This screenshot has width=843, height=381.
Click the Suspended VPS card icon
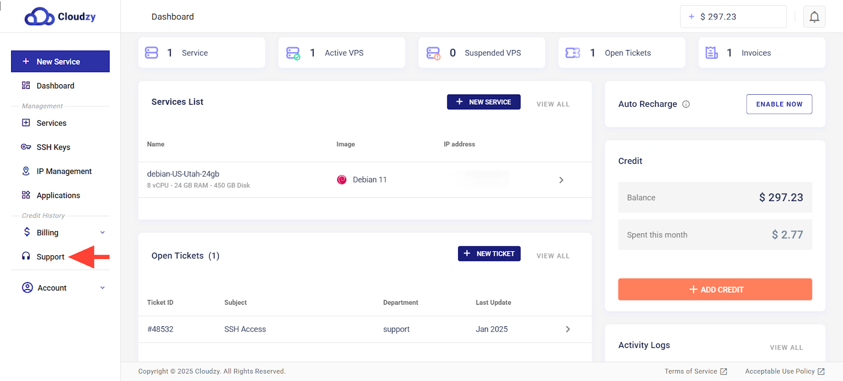tap(433, 53)
